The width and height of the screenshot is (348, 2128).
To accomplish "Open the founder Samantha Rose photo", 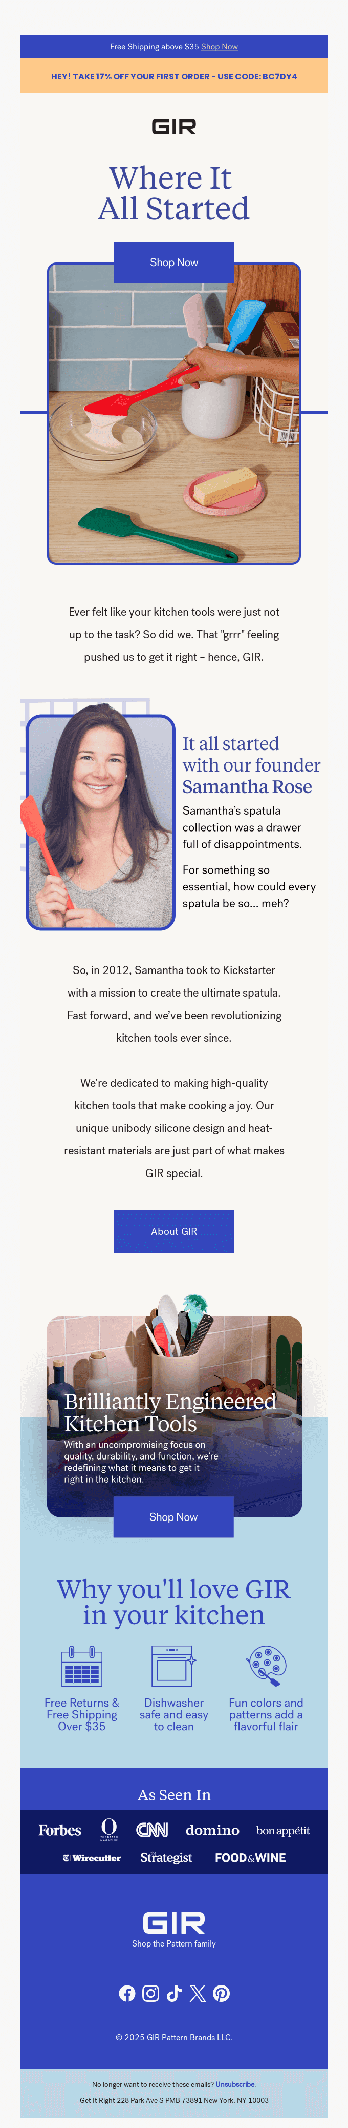I will [101, 822].
